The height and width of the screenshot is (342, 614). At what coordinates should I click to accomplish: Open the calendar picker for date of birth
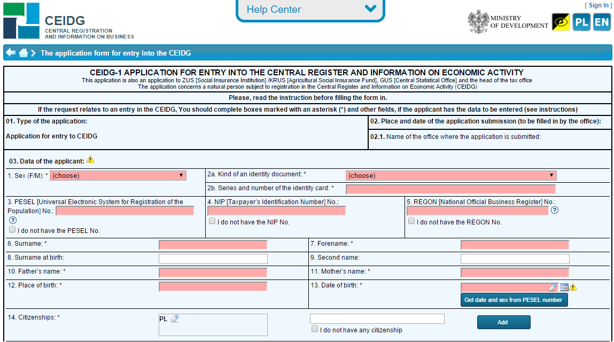pos(564,287)
